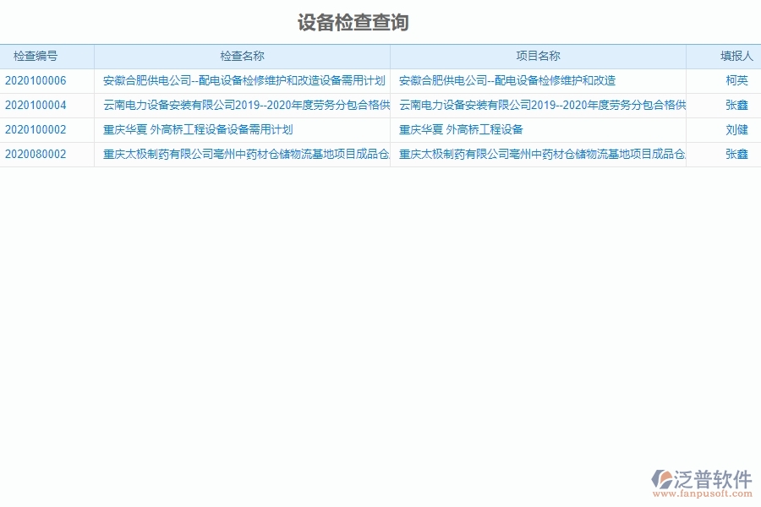Click project name 重庆华夏 外高桥工程设备
This screenshot has height=507, width=761.
(461, 128)
